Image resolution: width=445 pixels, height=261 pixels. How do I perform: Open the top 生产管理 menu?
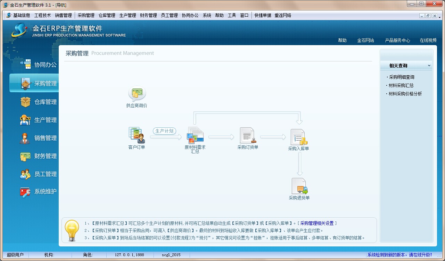pos(127,15)
